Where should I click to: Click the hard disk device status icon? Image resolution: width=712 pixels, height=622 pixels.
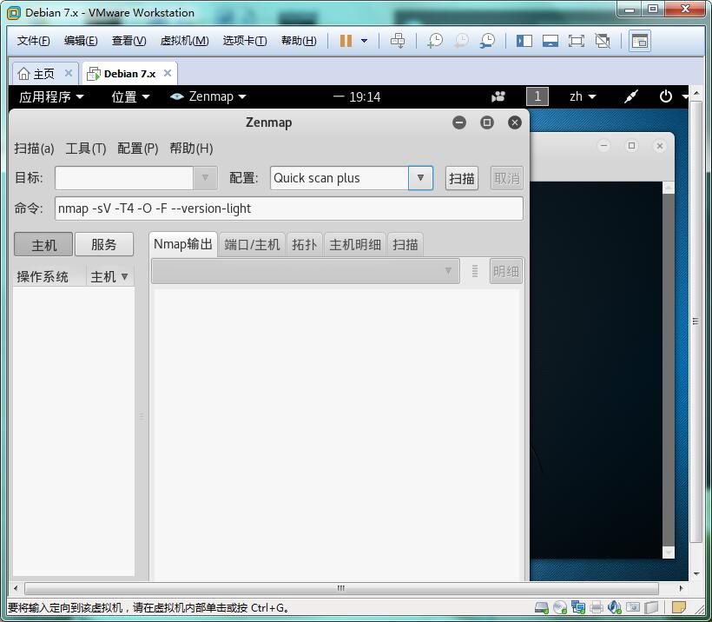[542, 607]
